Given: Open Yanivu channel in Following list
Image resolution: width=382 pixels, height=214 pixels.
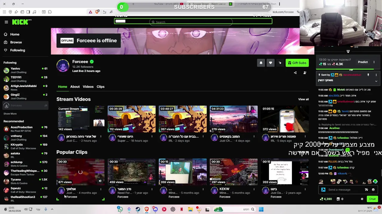Looking at the screenshot, I should 26,70.
